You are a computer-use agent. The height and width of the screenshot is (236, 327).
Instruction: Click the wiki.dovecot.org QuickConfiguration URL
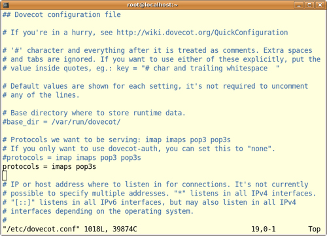click(202, 33)
